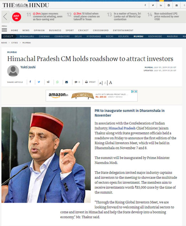Go to previous Just In headlines
This screenshot has height=226, width=186.
(x=5, y=16)
